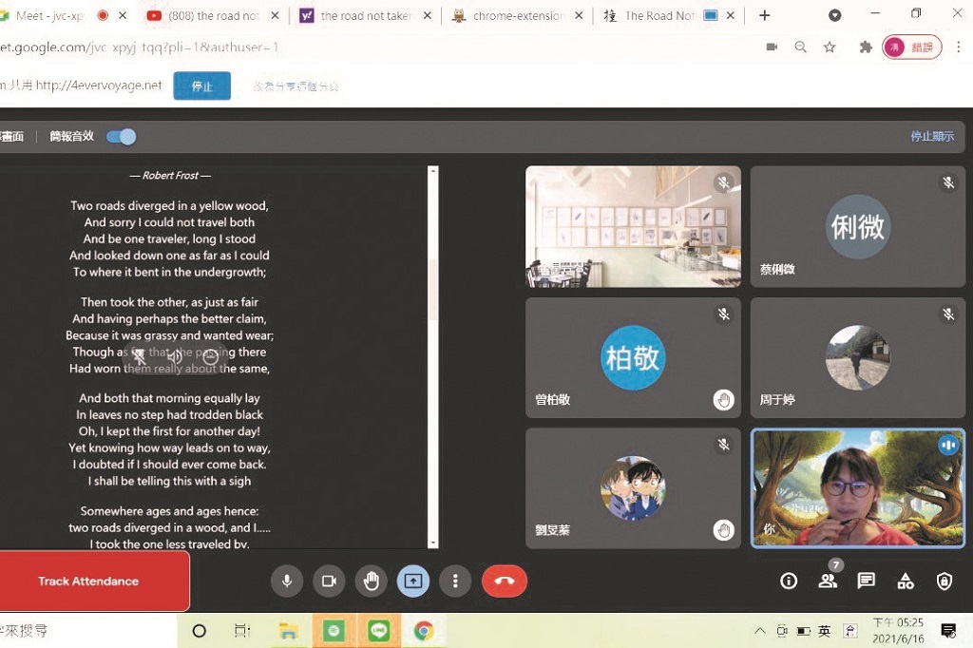The height and width of the screenshot is (648, 973).
Task: Select the 蔡俐微 participant tile
Action: (x=858, y=226)
